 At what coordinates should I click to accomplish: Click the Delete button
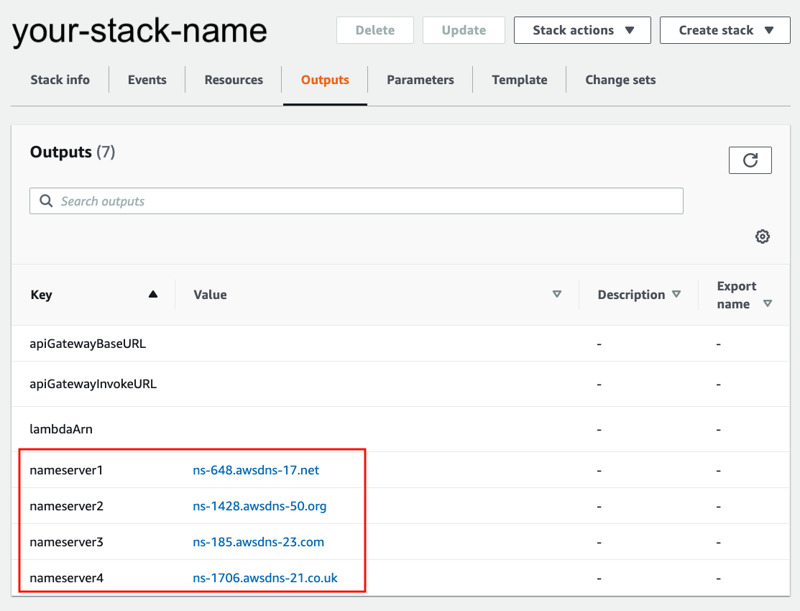pos(374,30)
